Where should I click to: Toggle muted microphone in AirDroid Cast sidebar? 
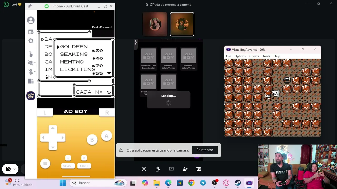[30, 72]
